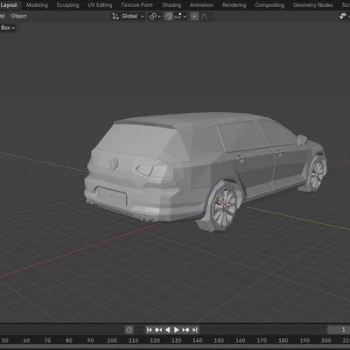The width and height of the screenshot is (350, 350).
Task: Open proportional editing falloff curve
Action: [x=206, y=17]
